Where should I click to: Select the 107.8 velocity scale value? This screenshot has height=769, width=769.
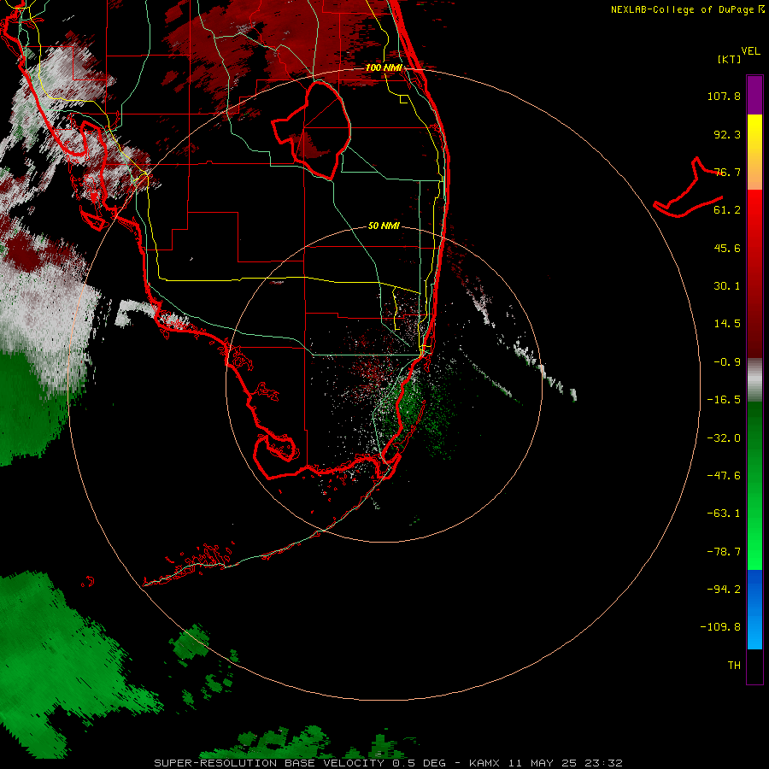pyautogui.click(x=724, y=96)
